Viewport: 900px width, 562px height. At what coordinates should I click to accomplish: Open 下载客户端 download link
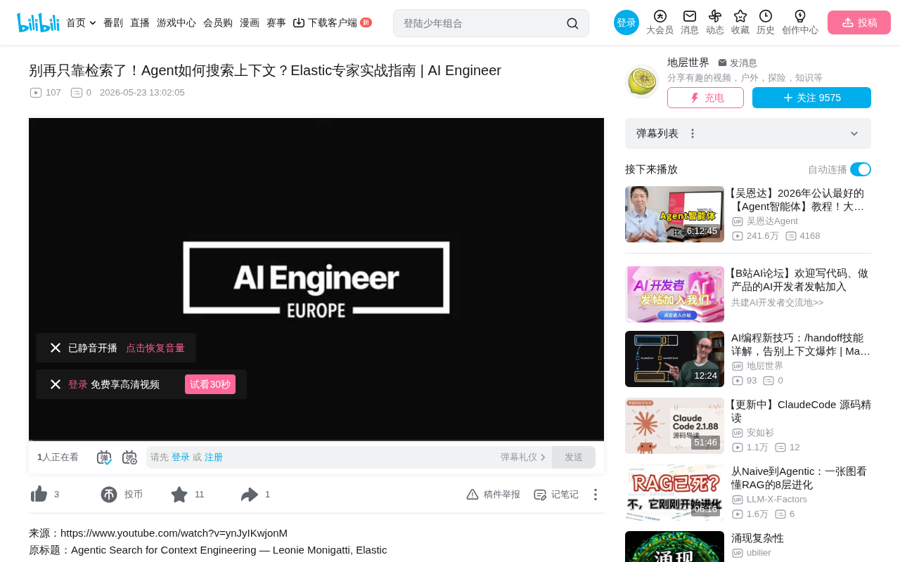(332, 22)
